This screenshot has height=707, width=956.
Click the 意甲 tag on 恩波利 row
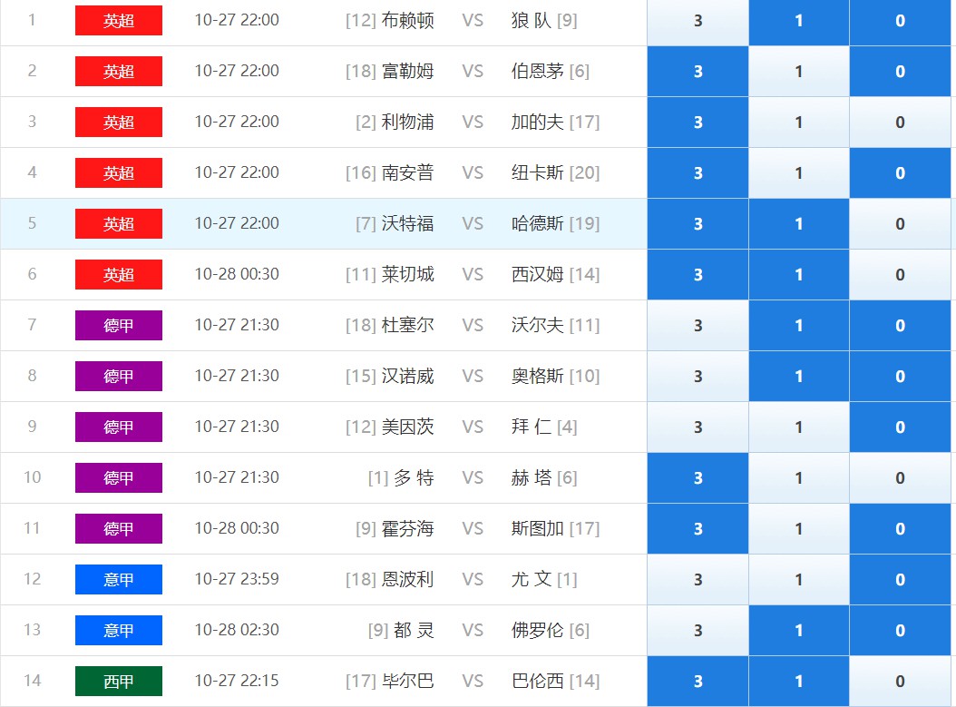point(119,580)
